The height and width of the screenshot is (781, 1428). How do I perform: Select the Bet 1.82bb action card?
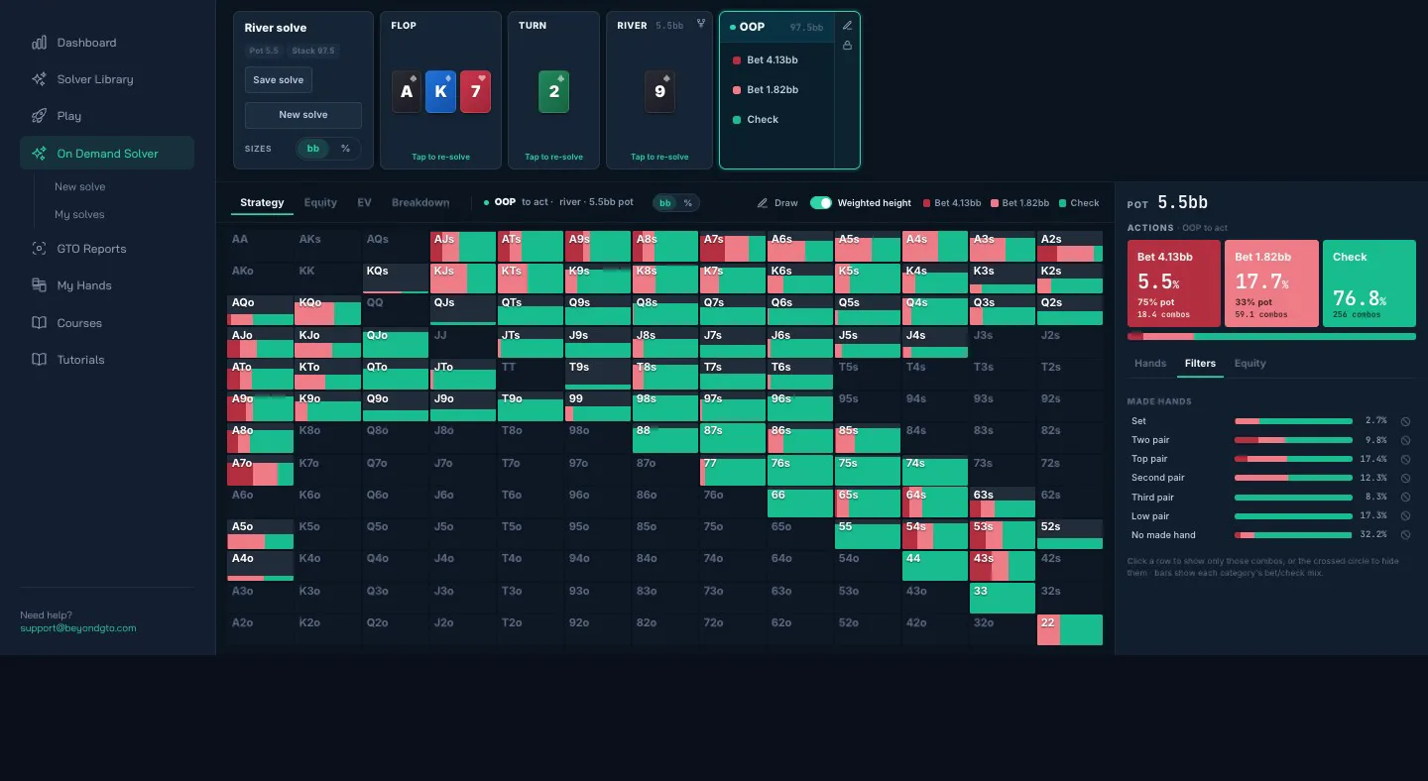[x=1271, y=283]
